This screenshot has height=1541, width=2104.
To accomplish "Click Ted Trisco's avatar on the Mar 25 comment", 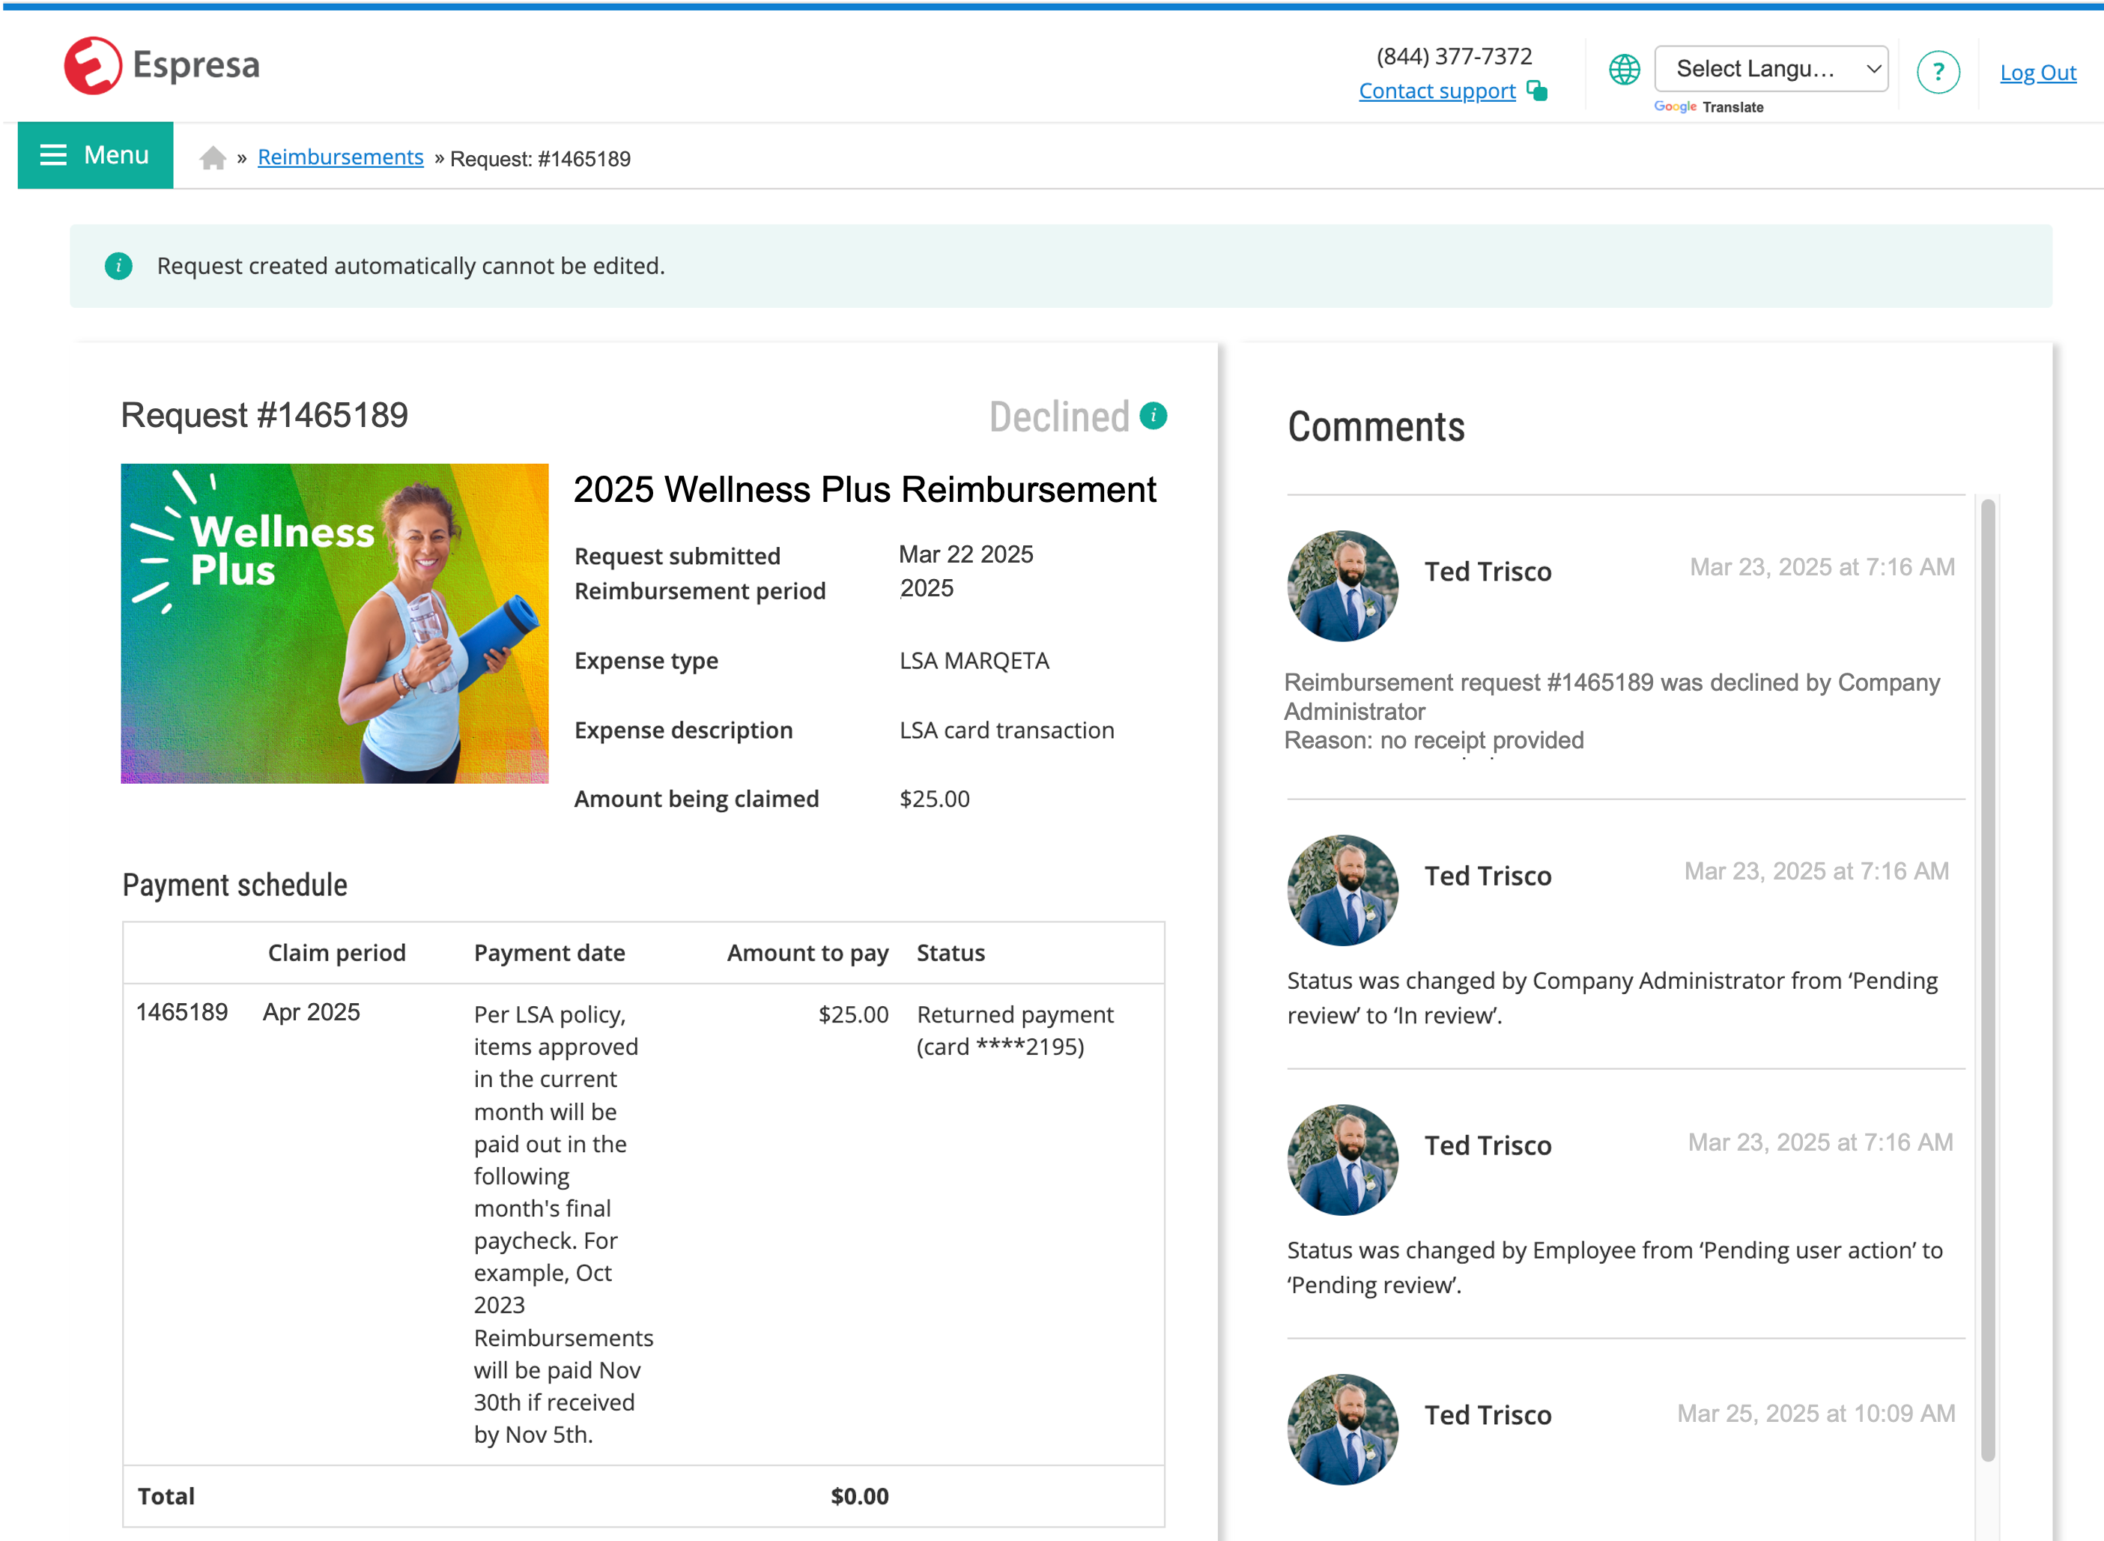I will 1342,1428.
